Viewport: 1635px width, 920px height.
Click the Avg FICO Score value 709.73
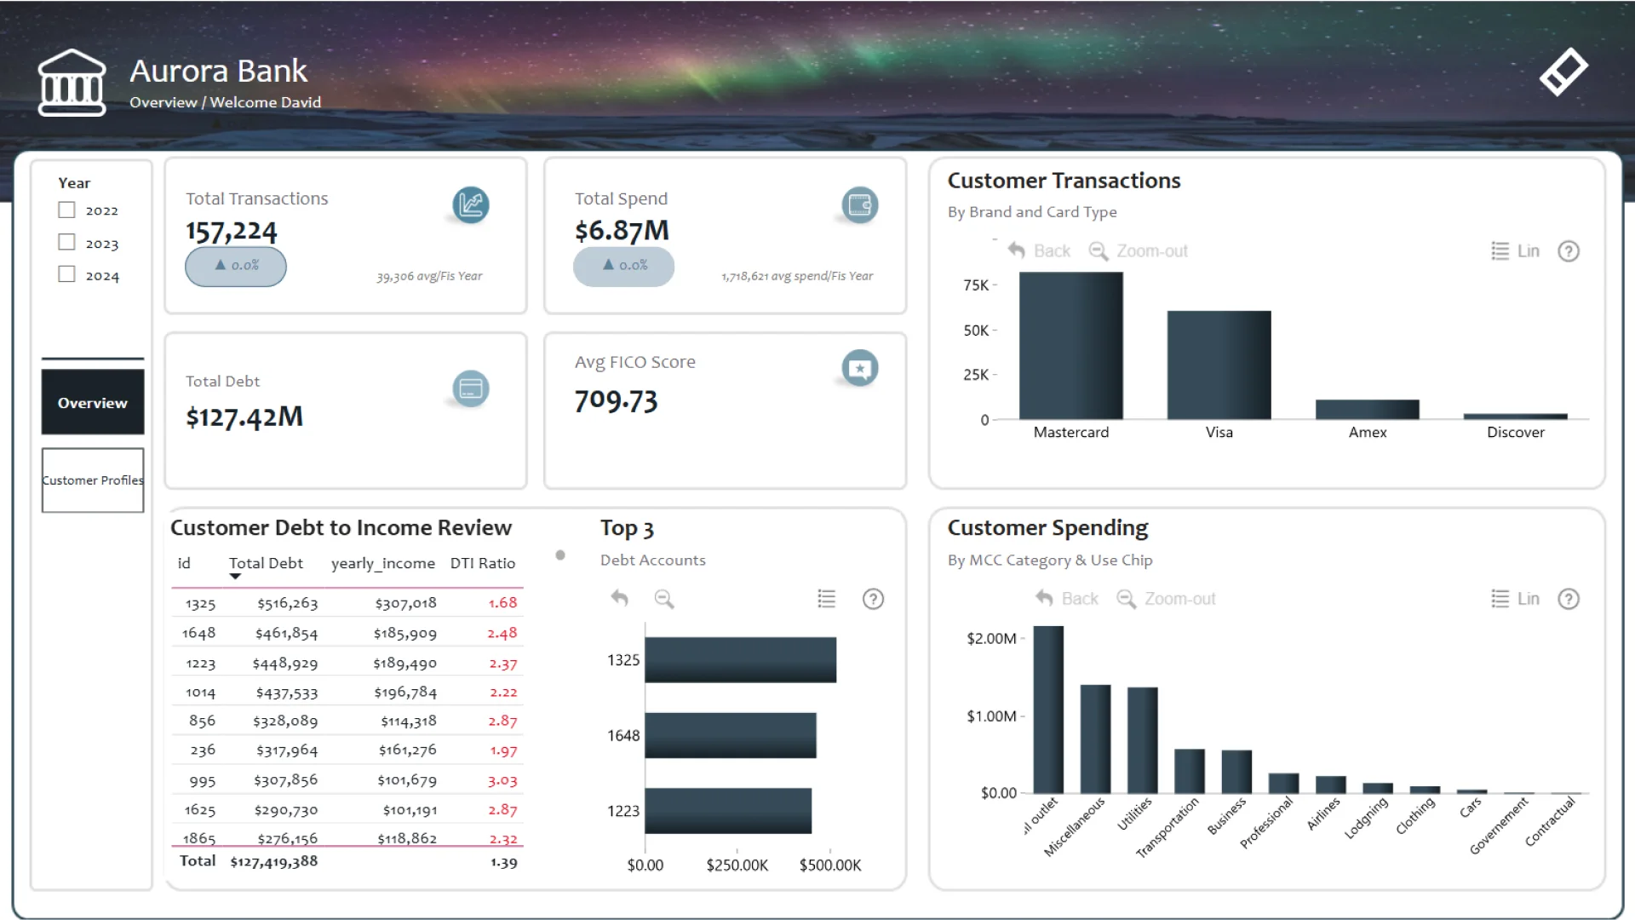tap(617, 400)
